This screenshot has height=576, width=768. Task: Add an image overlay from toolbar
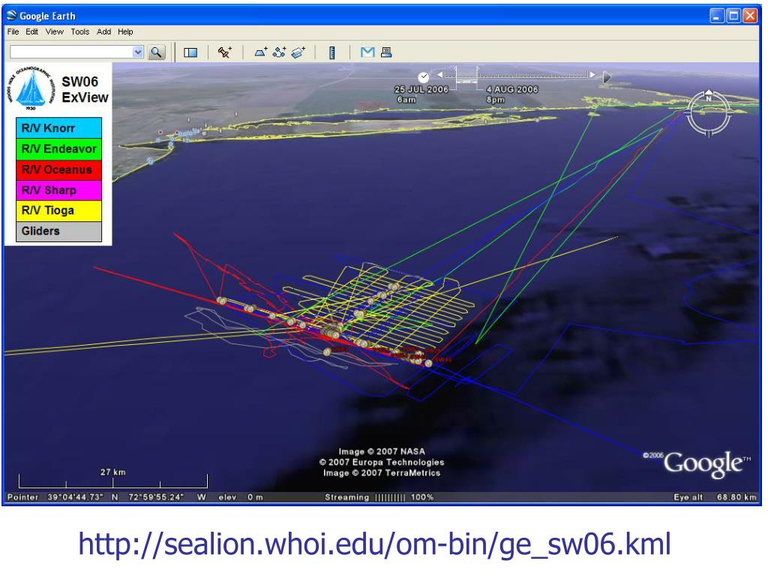tap(298, 52)
